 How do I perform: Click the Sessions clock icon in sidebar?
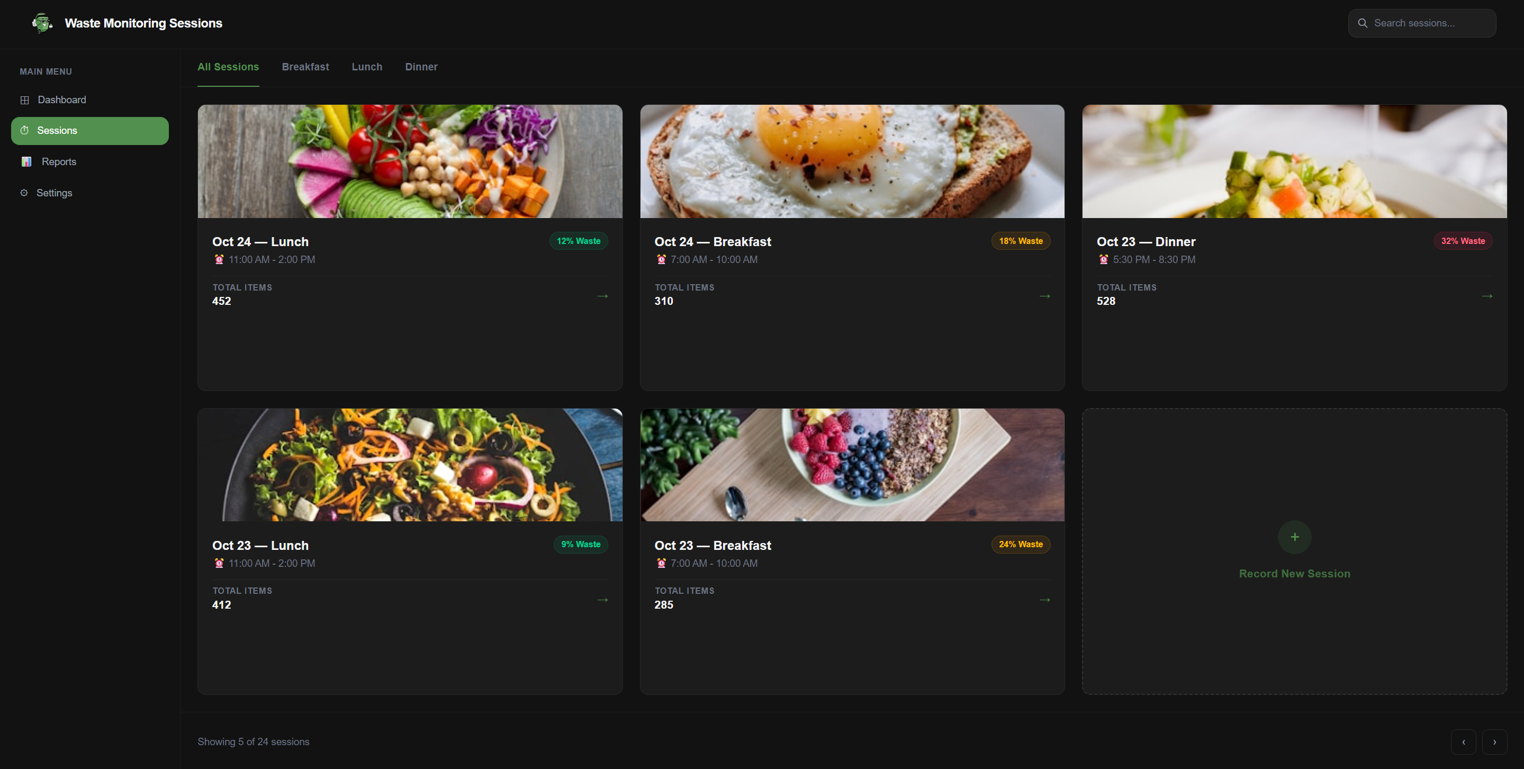coord(24,130)
